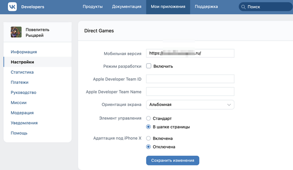Go to Статистика in the sidebar

point(22,72)
